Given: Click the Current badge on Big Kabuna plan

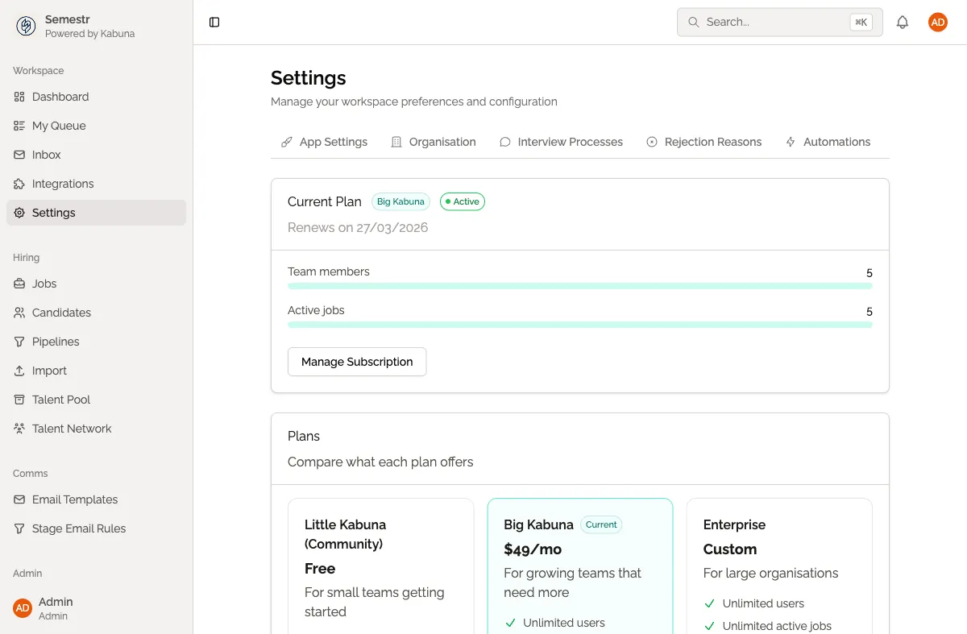Looking at the screenshot, I should point(601,524).
